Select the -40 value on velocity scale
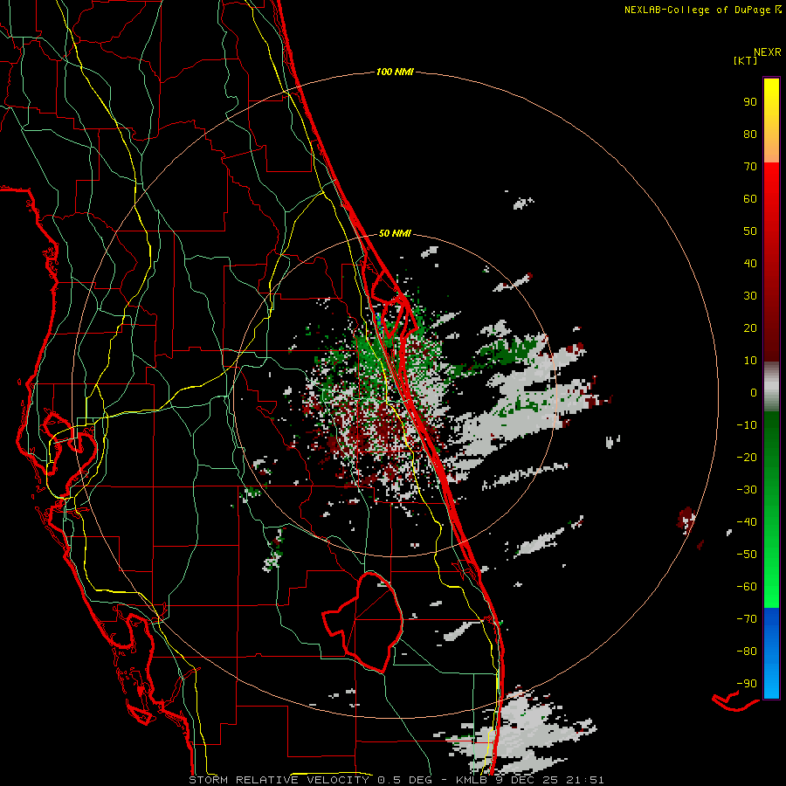Image resolution: width=786 pixels, height=786 pixels. tap(747, 522)
